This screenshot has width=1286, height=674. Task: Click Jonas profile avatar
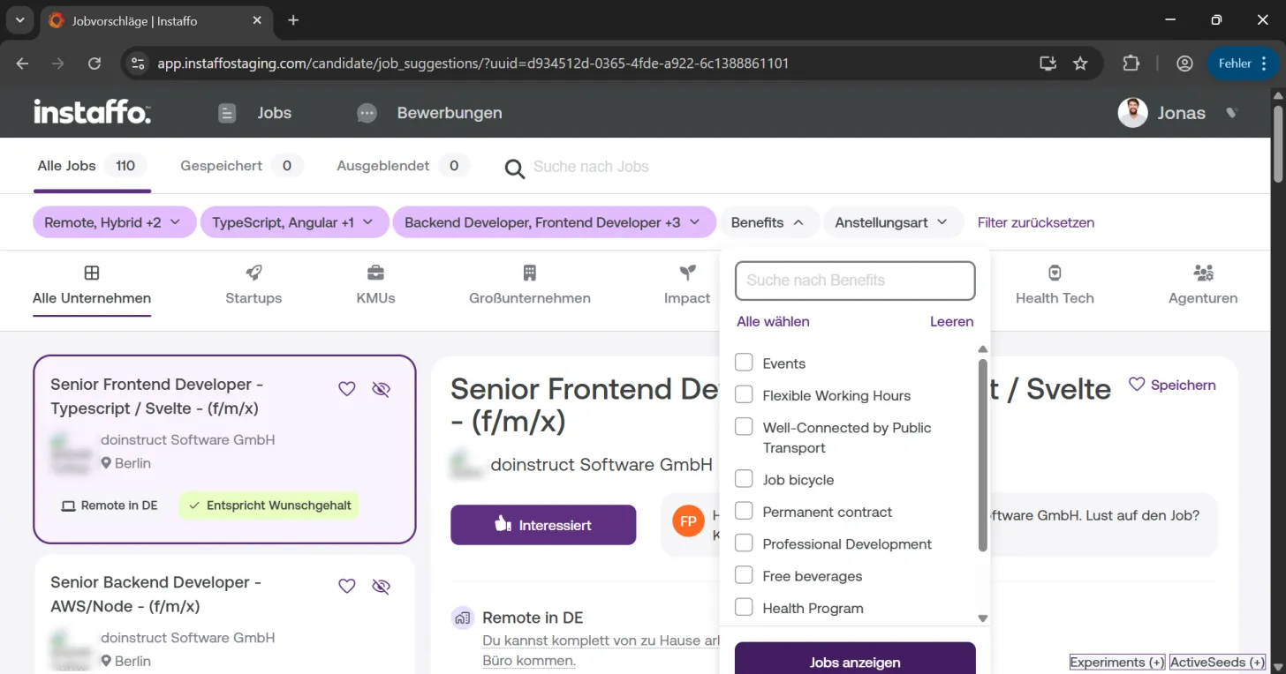pyautogui.click(x=1132, y=113)
